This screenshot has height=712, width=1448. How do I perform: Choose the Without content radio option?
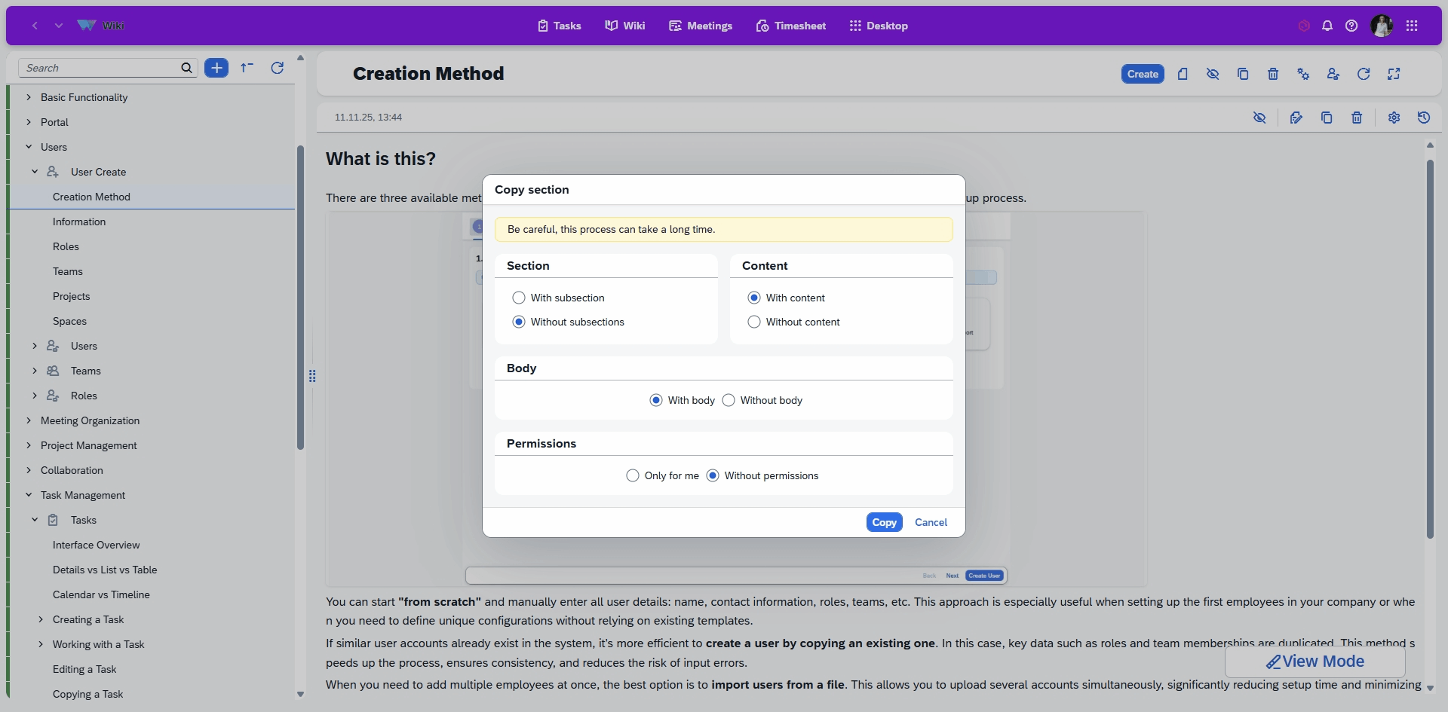click(x=754, y=322)
